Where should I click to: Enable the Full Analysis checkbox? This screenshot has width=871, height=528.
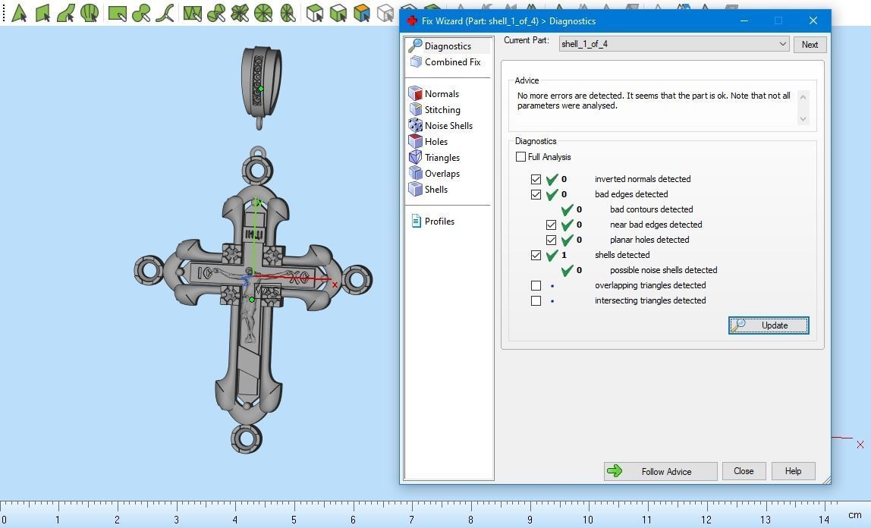tap(520, 156)
